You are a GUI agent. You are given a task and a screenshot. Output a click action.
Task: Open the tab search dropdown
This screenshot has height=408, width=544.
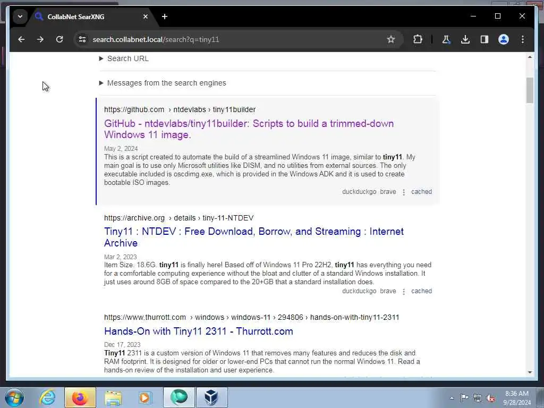click(20, 16)
